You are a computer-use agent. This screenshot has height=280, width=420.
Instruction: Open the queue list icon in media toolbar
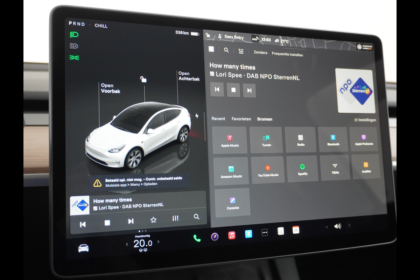pos(241,51)
